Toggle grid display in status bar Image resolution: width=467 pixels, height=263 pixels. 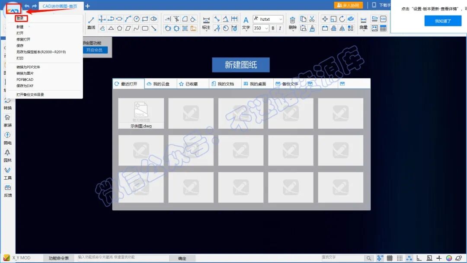point(390,258)
